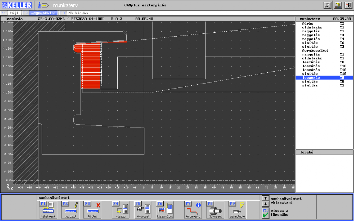Image resolution: width=354 pixels, height=221 pixels.
Task: Select the last simítás T3 row
Action: [x=324, y=85]
